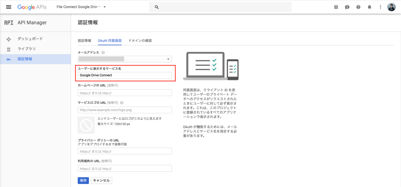Click the ホームページの URL input field
Screen dimensions: 401x187
(125, 93)
